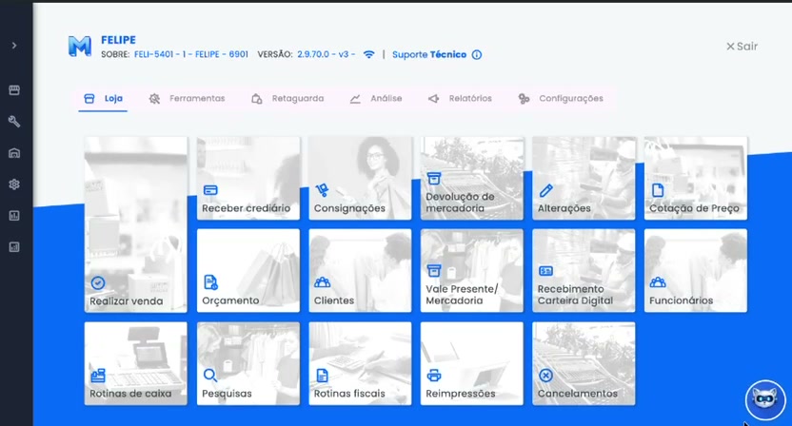This screenshot has width=792, height=426.
Task: Switch to the Ferramentas tab
Action: (x=188, y=99)
